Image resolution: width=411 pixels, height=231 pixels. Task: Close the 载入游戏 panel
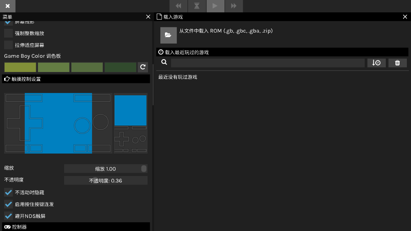405,16
